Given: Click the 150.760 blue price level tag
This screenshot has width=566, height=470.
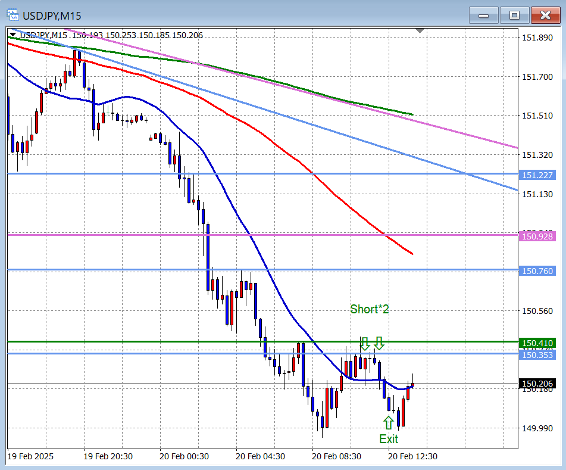Looking at the screenshot, I should pos(537,271).
